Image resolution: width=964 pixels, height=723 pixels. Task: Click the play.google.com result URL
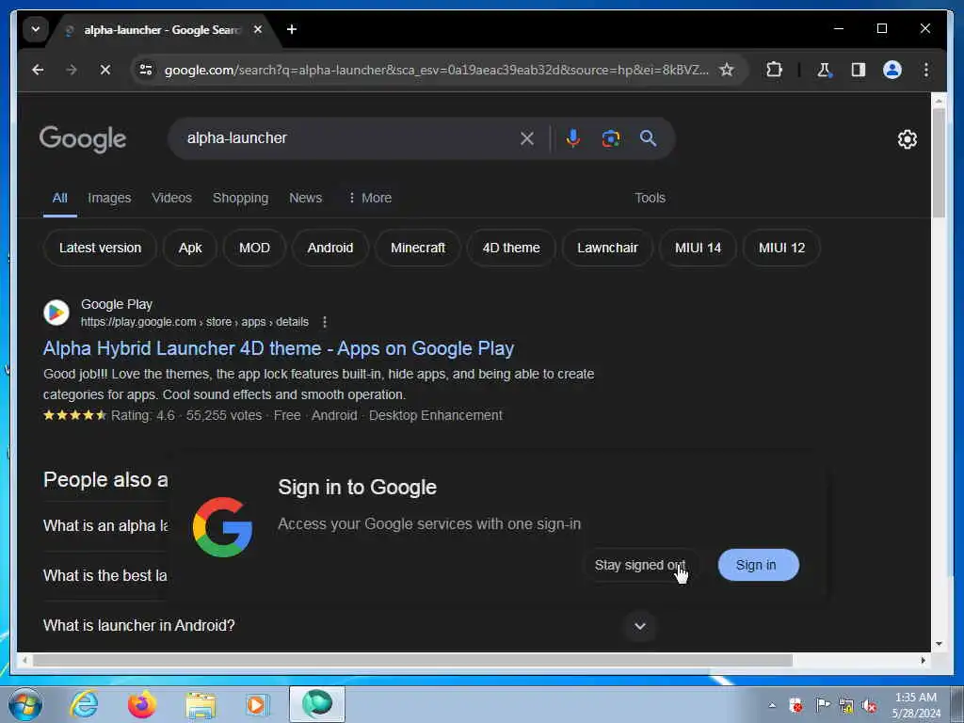194,322
